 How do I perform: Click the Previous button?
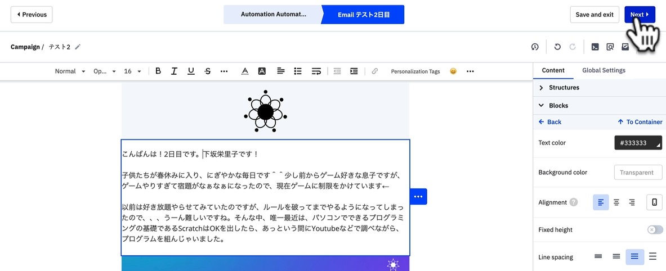click(32, 15)
